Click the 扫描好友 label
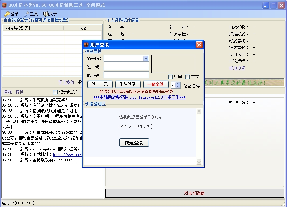 pos(238,34)
